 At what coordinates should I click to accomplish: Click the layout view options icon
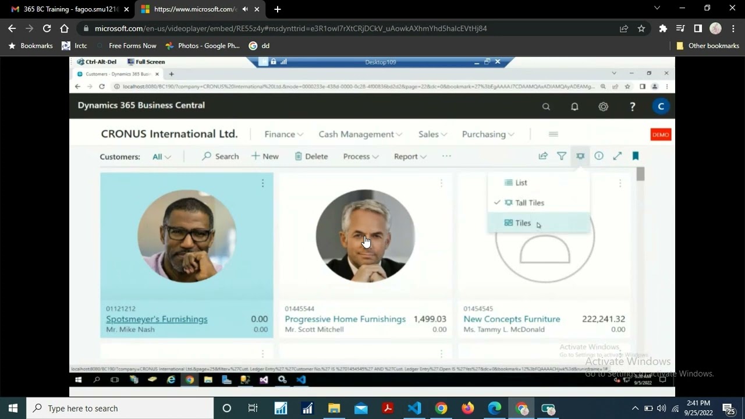click(580, 156)
